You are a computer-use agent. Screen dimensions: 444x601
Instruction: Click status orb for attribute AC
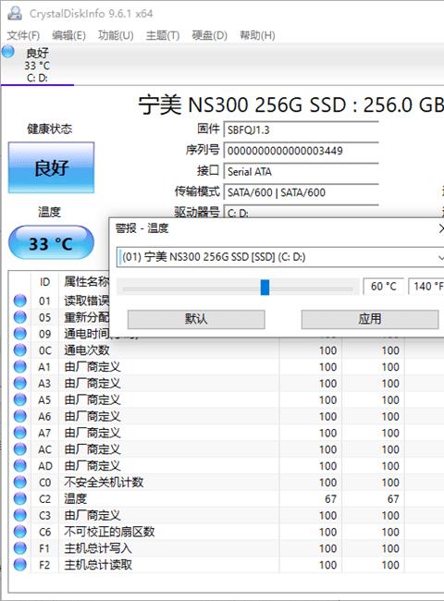tap(20, 448)
